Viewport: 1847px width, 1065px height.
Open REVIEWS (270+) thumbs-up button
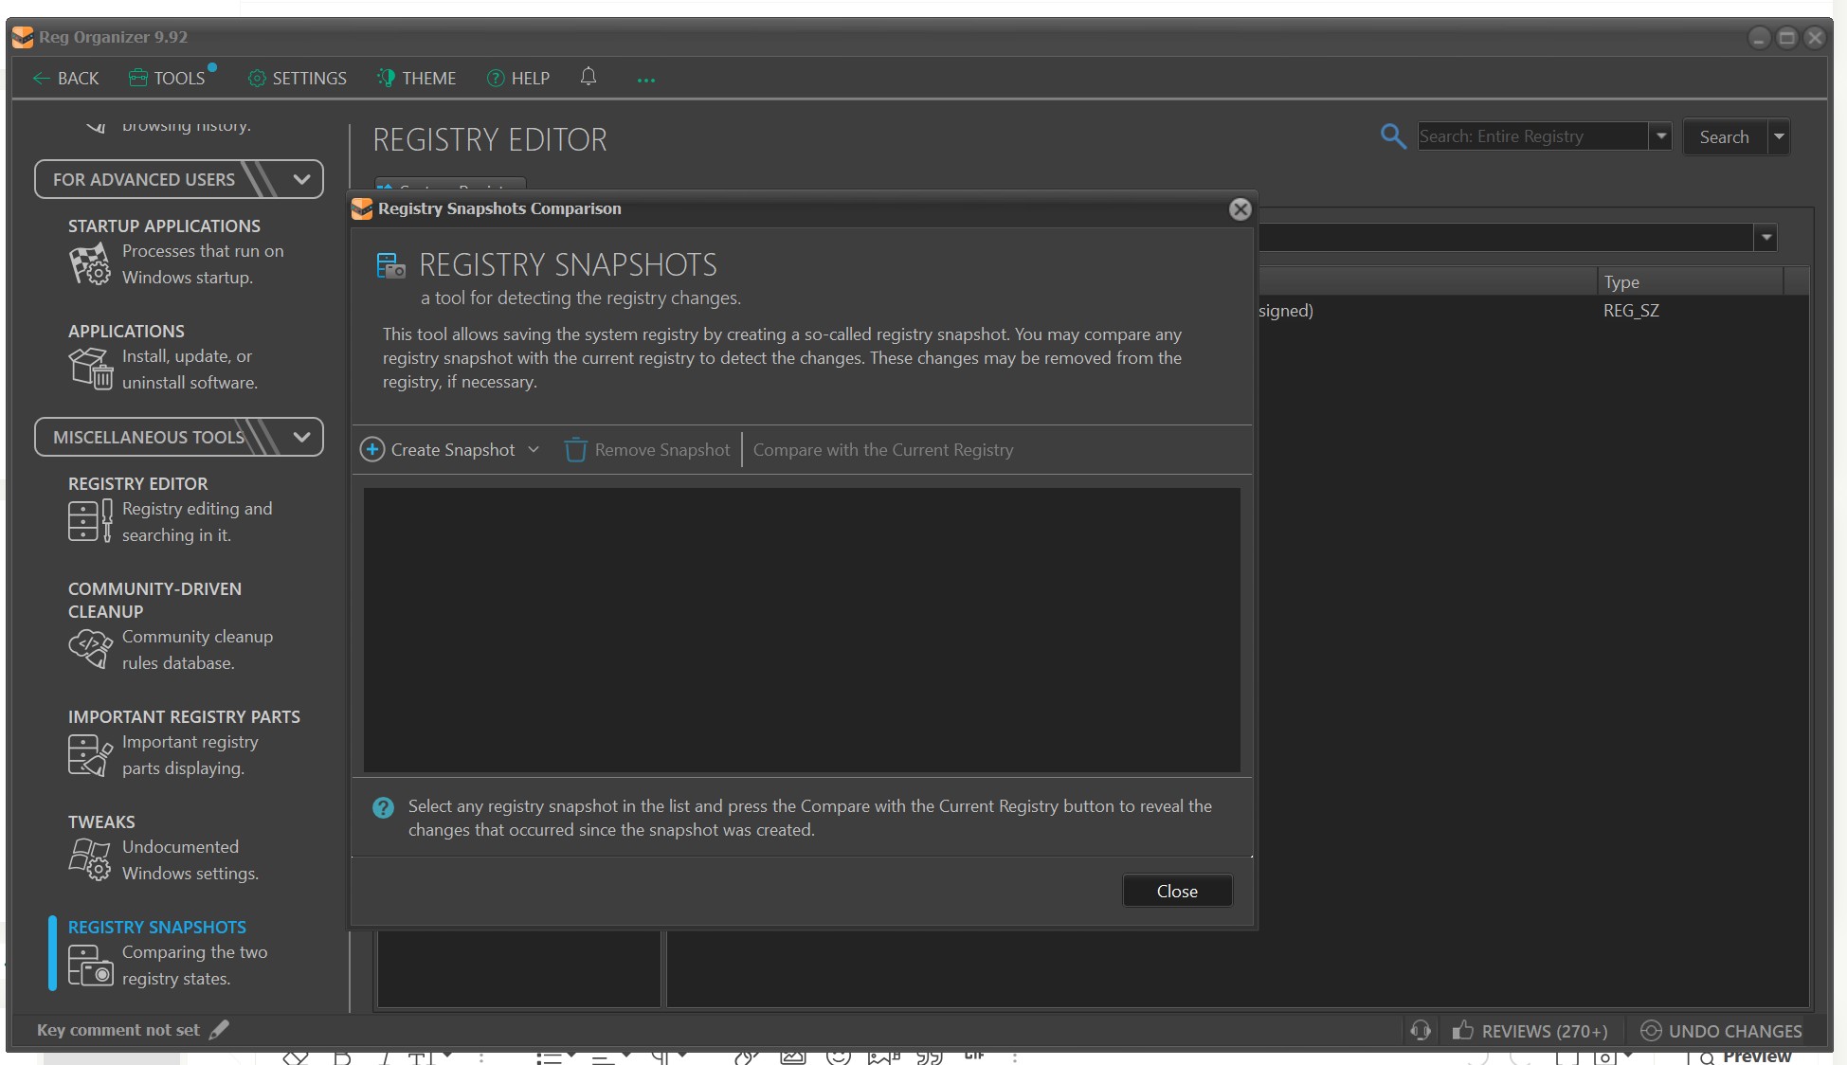pos(1530,1031)
